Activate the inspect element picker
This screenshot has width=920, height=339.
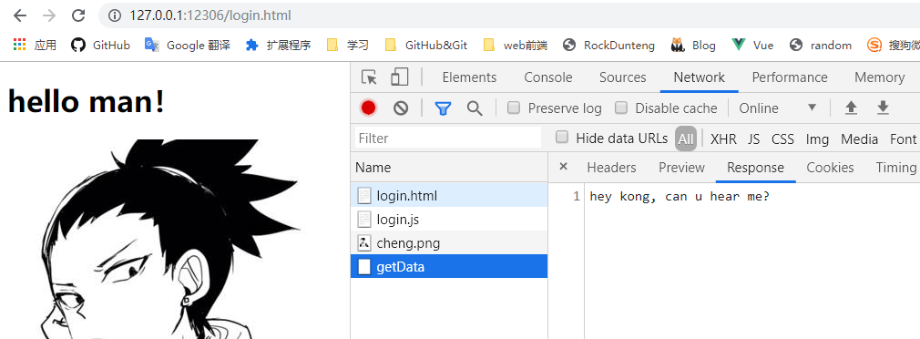(369, 77)
